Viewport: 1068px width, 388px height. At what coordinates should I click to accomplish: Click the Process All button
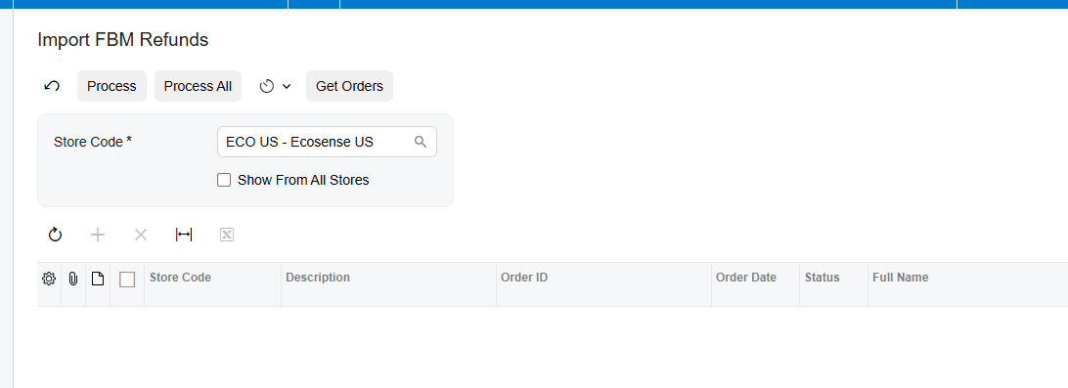click(199, 86)
